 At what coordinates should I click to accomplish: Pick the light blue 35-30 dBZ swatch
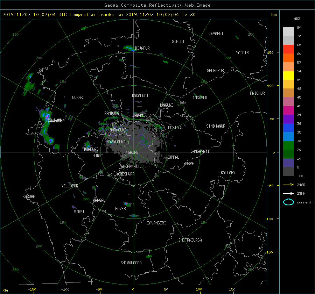click(288, 136)
